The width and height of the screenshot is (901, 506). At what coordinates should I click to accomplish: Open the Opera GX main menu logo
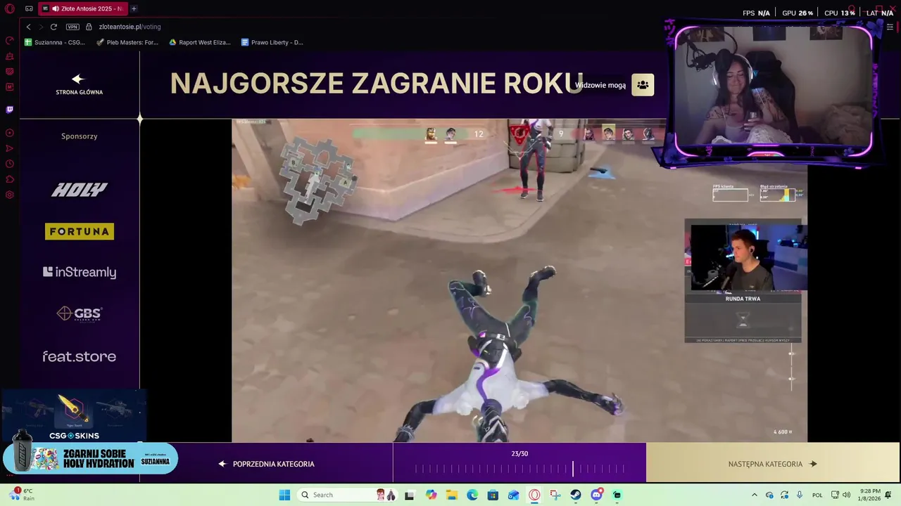(10, 8)
